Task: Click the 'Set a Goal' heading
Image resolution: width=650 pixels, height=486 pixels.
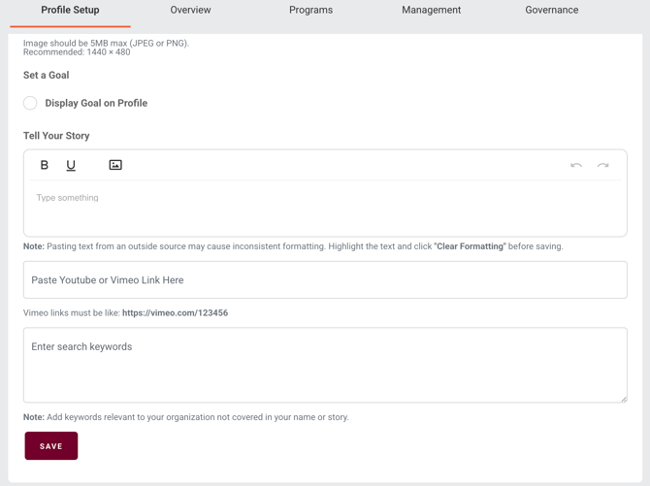Action: point(47,75)
